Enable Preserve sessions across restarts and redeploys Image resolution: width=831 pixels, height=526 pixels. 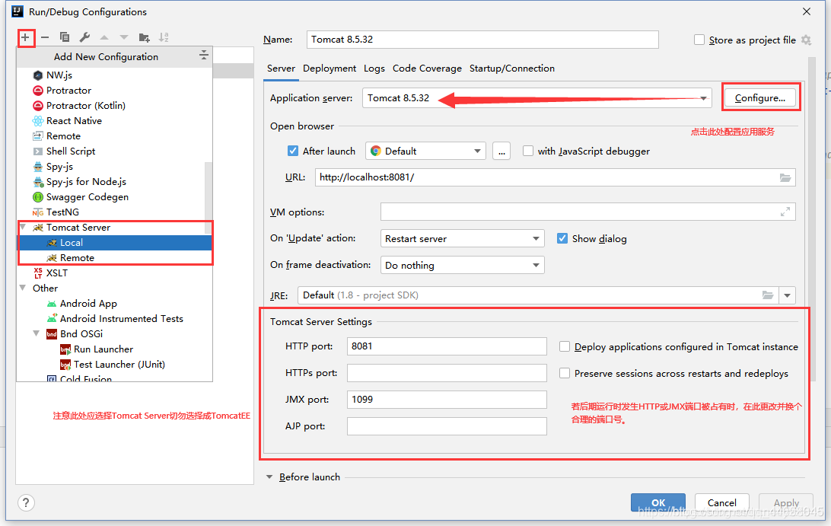565,373
